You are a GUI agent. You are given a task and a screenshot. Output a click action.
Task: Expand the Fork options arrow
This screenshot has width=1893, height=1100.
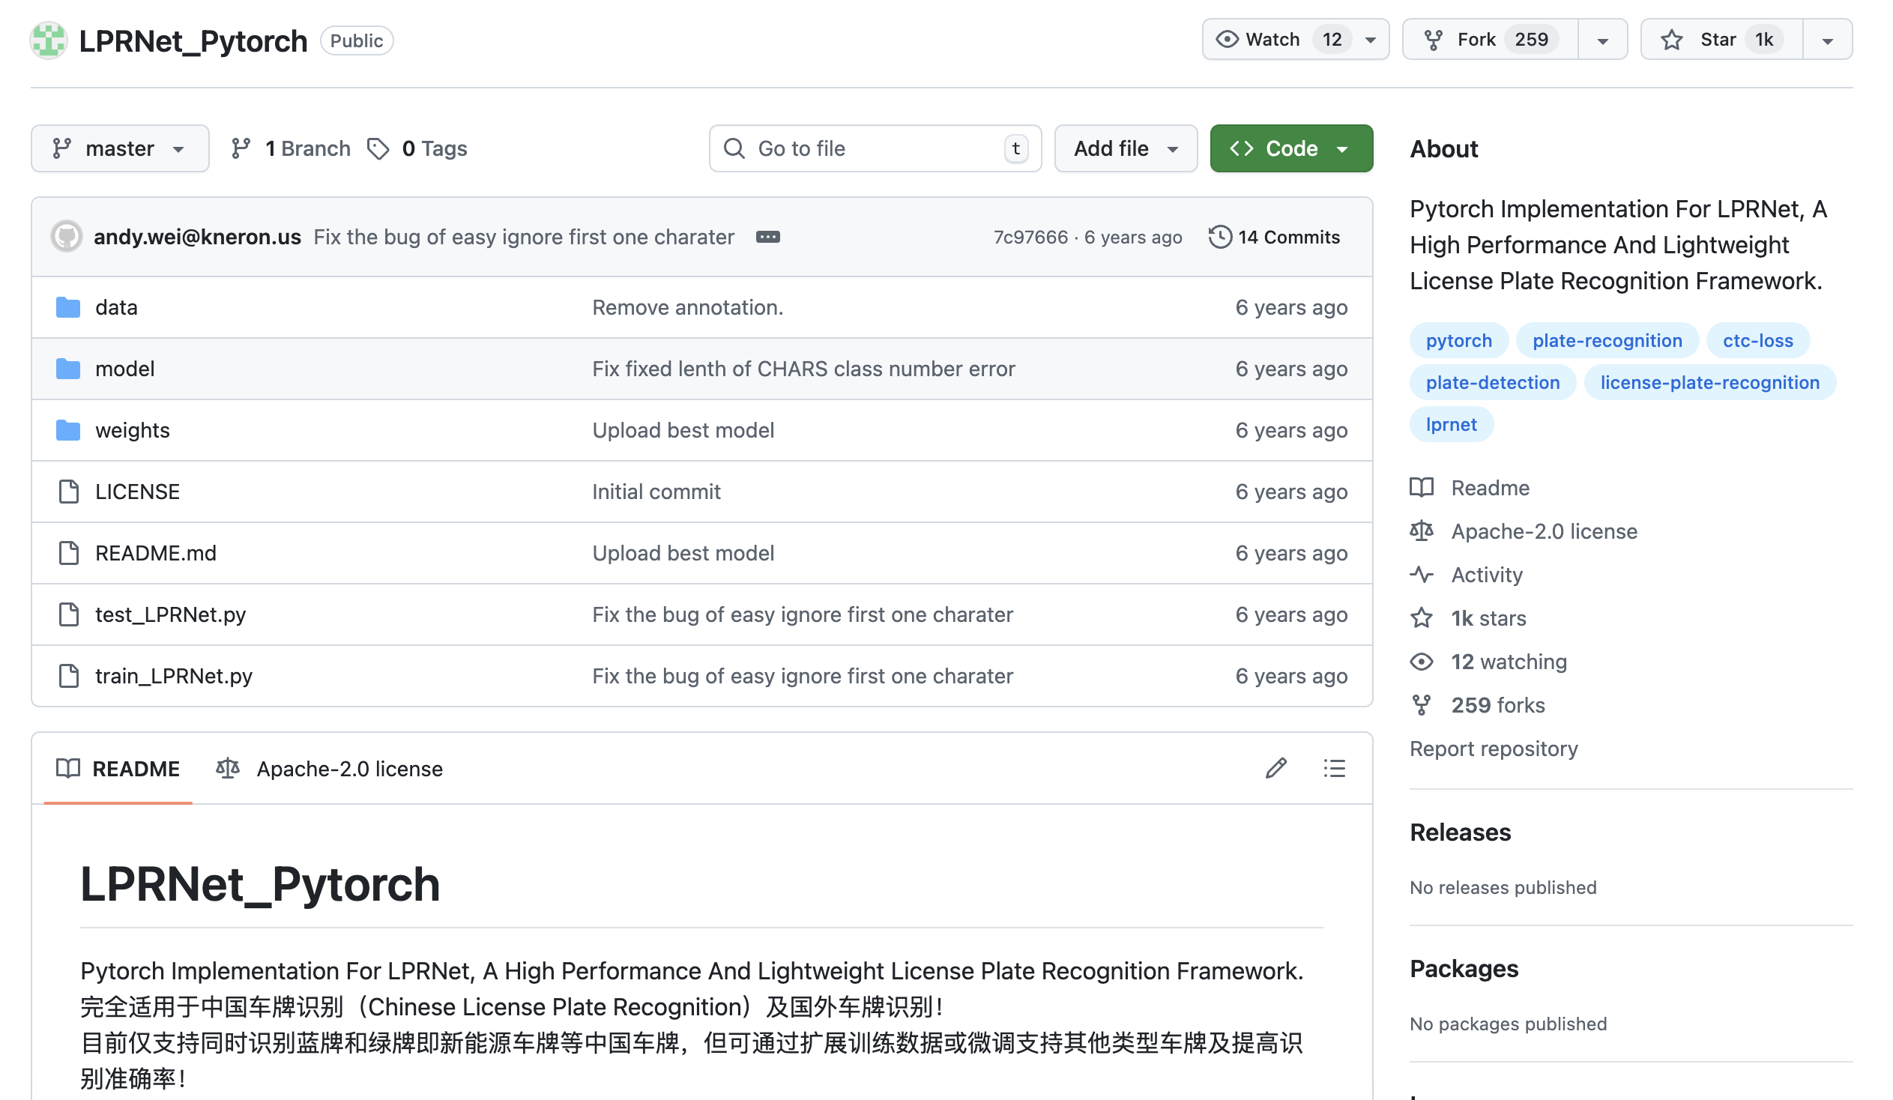[1602, 40]
